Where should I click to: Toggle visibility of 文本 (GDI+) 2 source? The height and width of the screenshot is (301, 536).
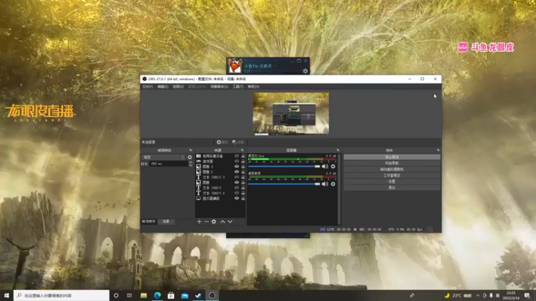click(x=237, y=193)
